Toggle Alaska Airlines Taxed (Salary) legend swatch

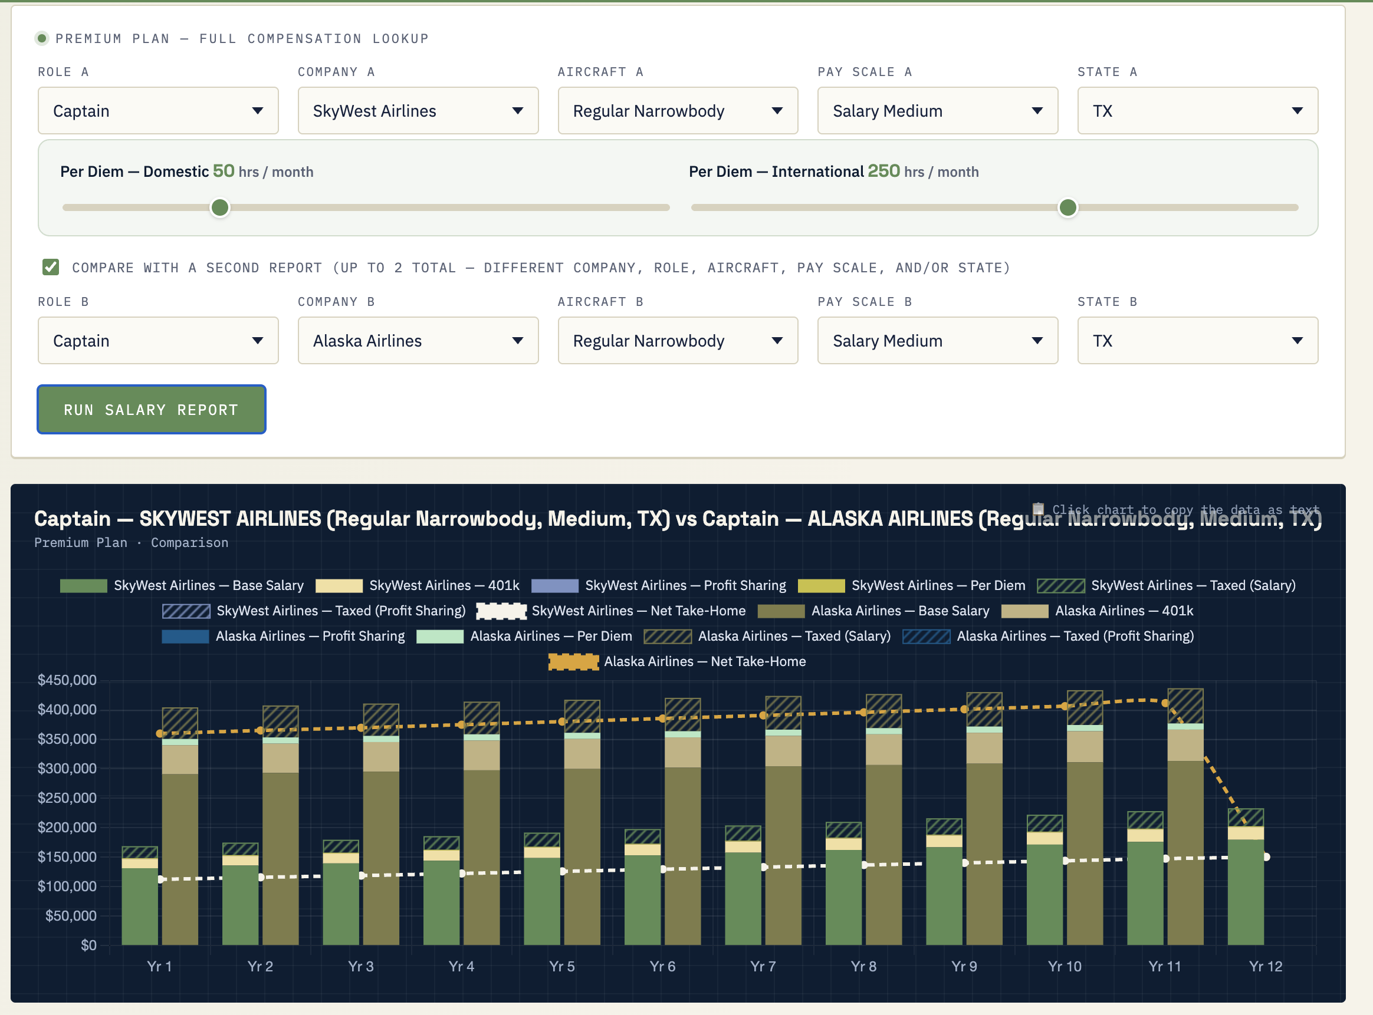tap(668, 636)
